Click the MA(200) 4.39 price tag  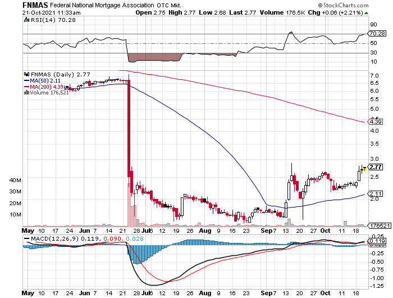375,122
